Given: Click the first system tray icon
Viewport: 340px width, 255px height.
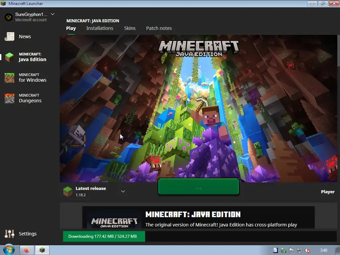Looking at the screenshot, I should (x=275, y=250).
